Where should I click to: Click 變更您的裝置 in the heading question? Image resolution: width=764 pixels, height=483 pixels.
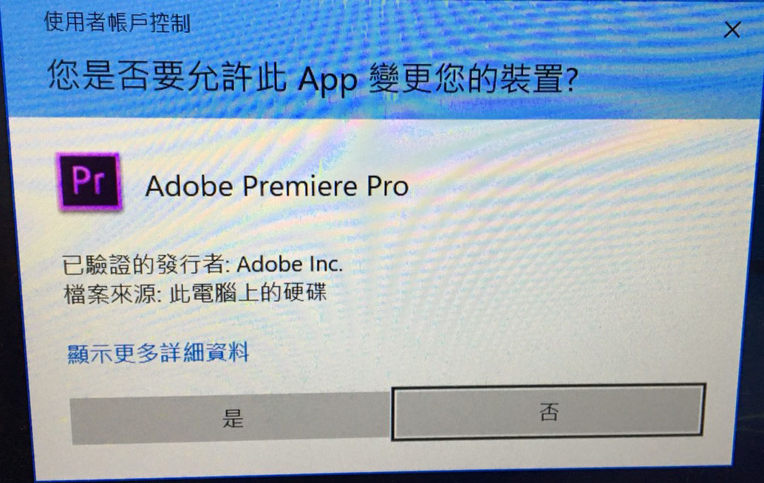click(465, 78)
